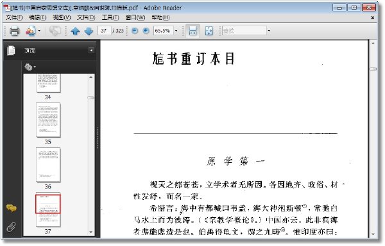Click the Print icon in toolbar
Viewport: 385px width, 246px height.
14,31
